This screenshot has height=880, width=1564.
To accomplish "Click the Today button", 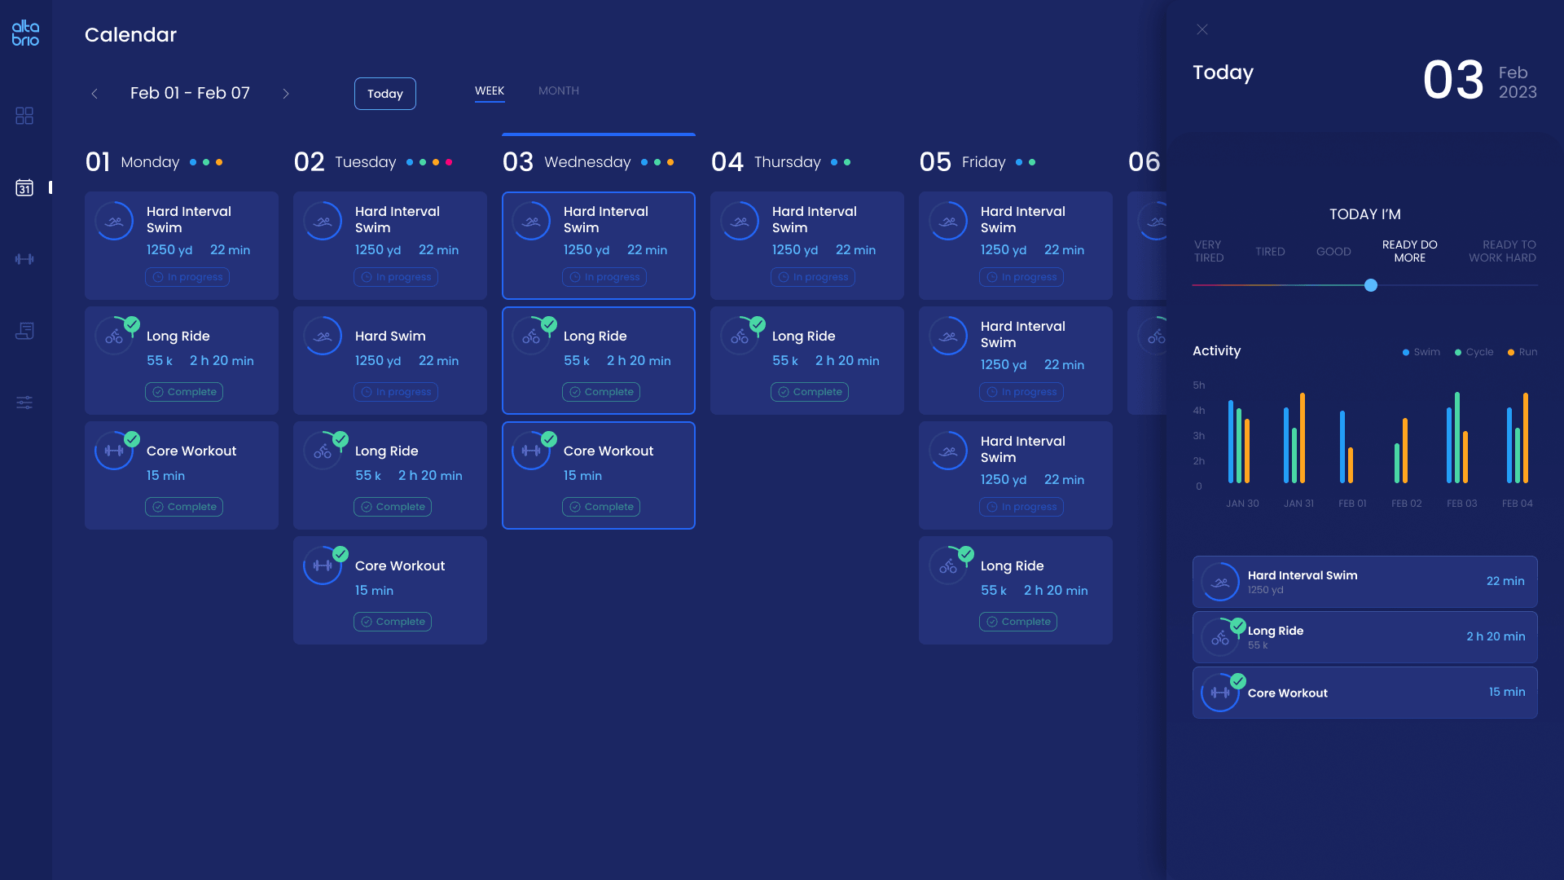I will point(385,94).
